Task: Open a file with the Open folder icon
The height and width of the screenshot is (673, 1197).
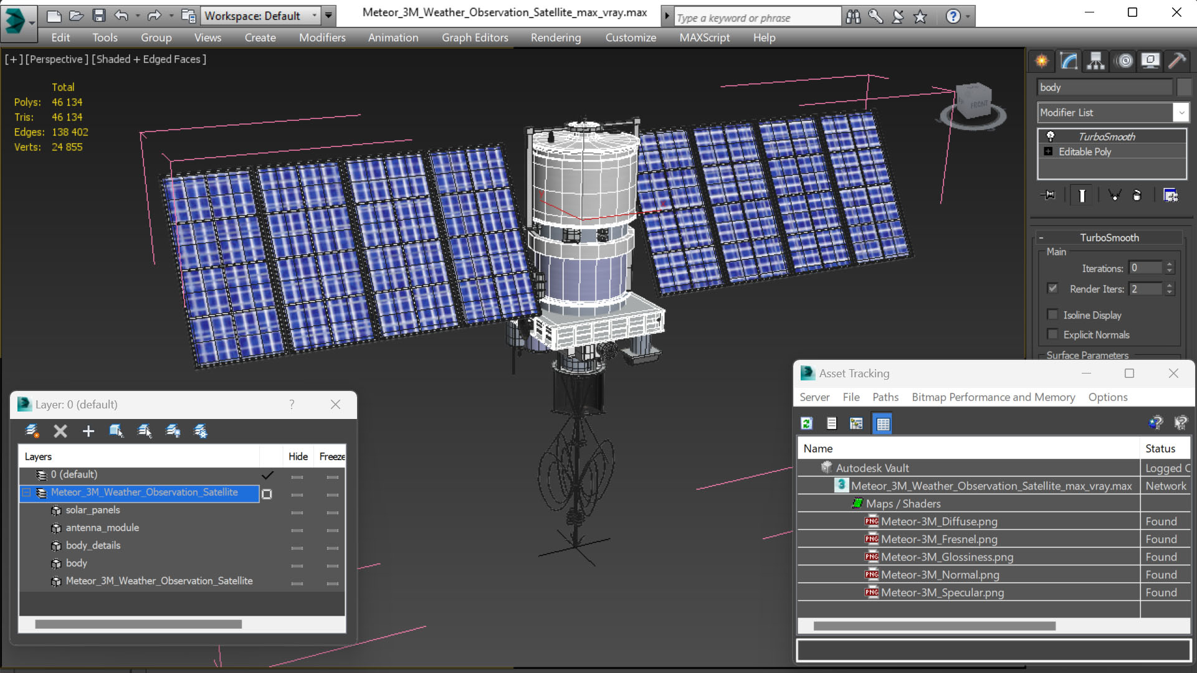Action: click(76, 16)
